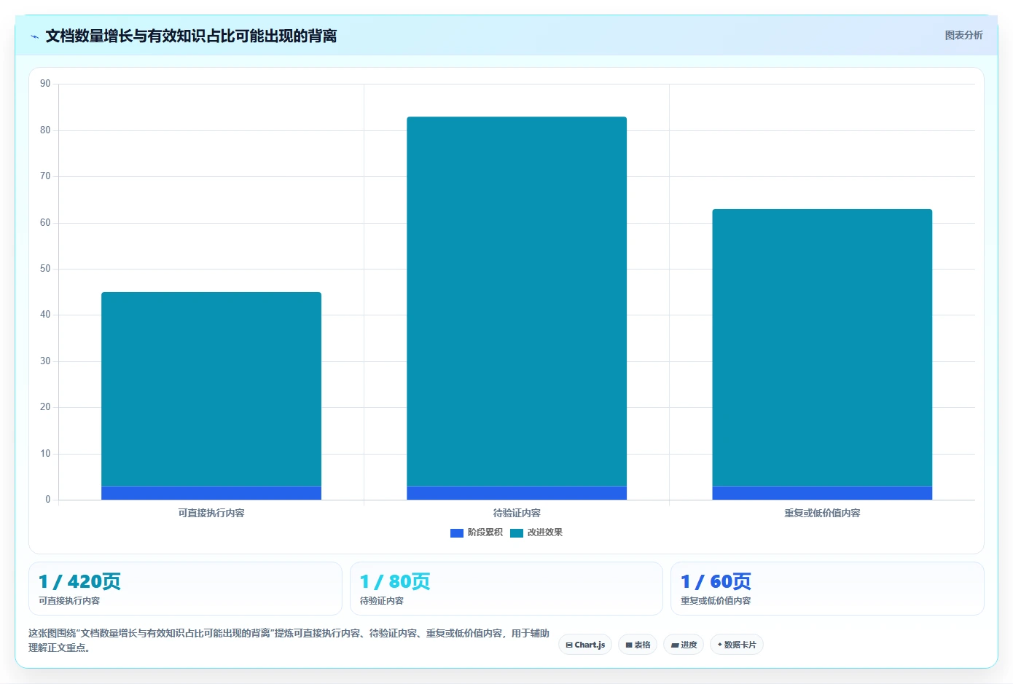
Task: Select the 数据卡片 tag
Action: point(736,645)
